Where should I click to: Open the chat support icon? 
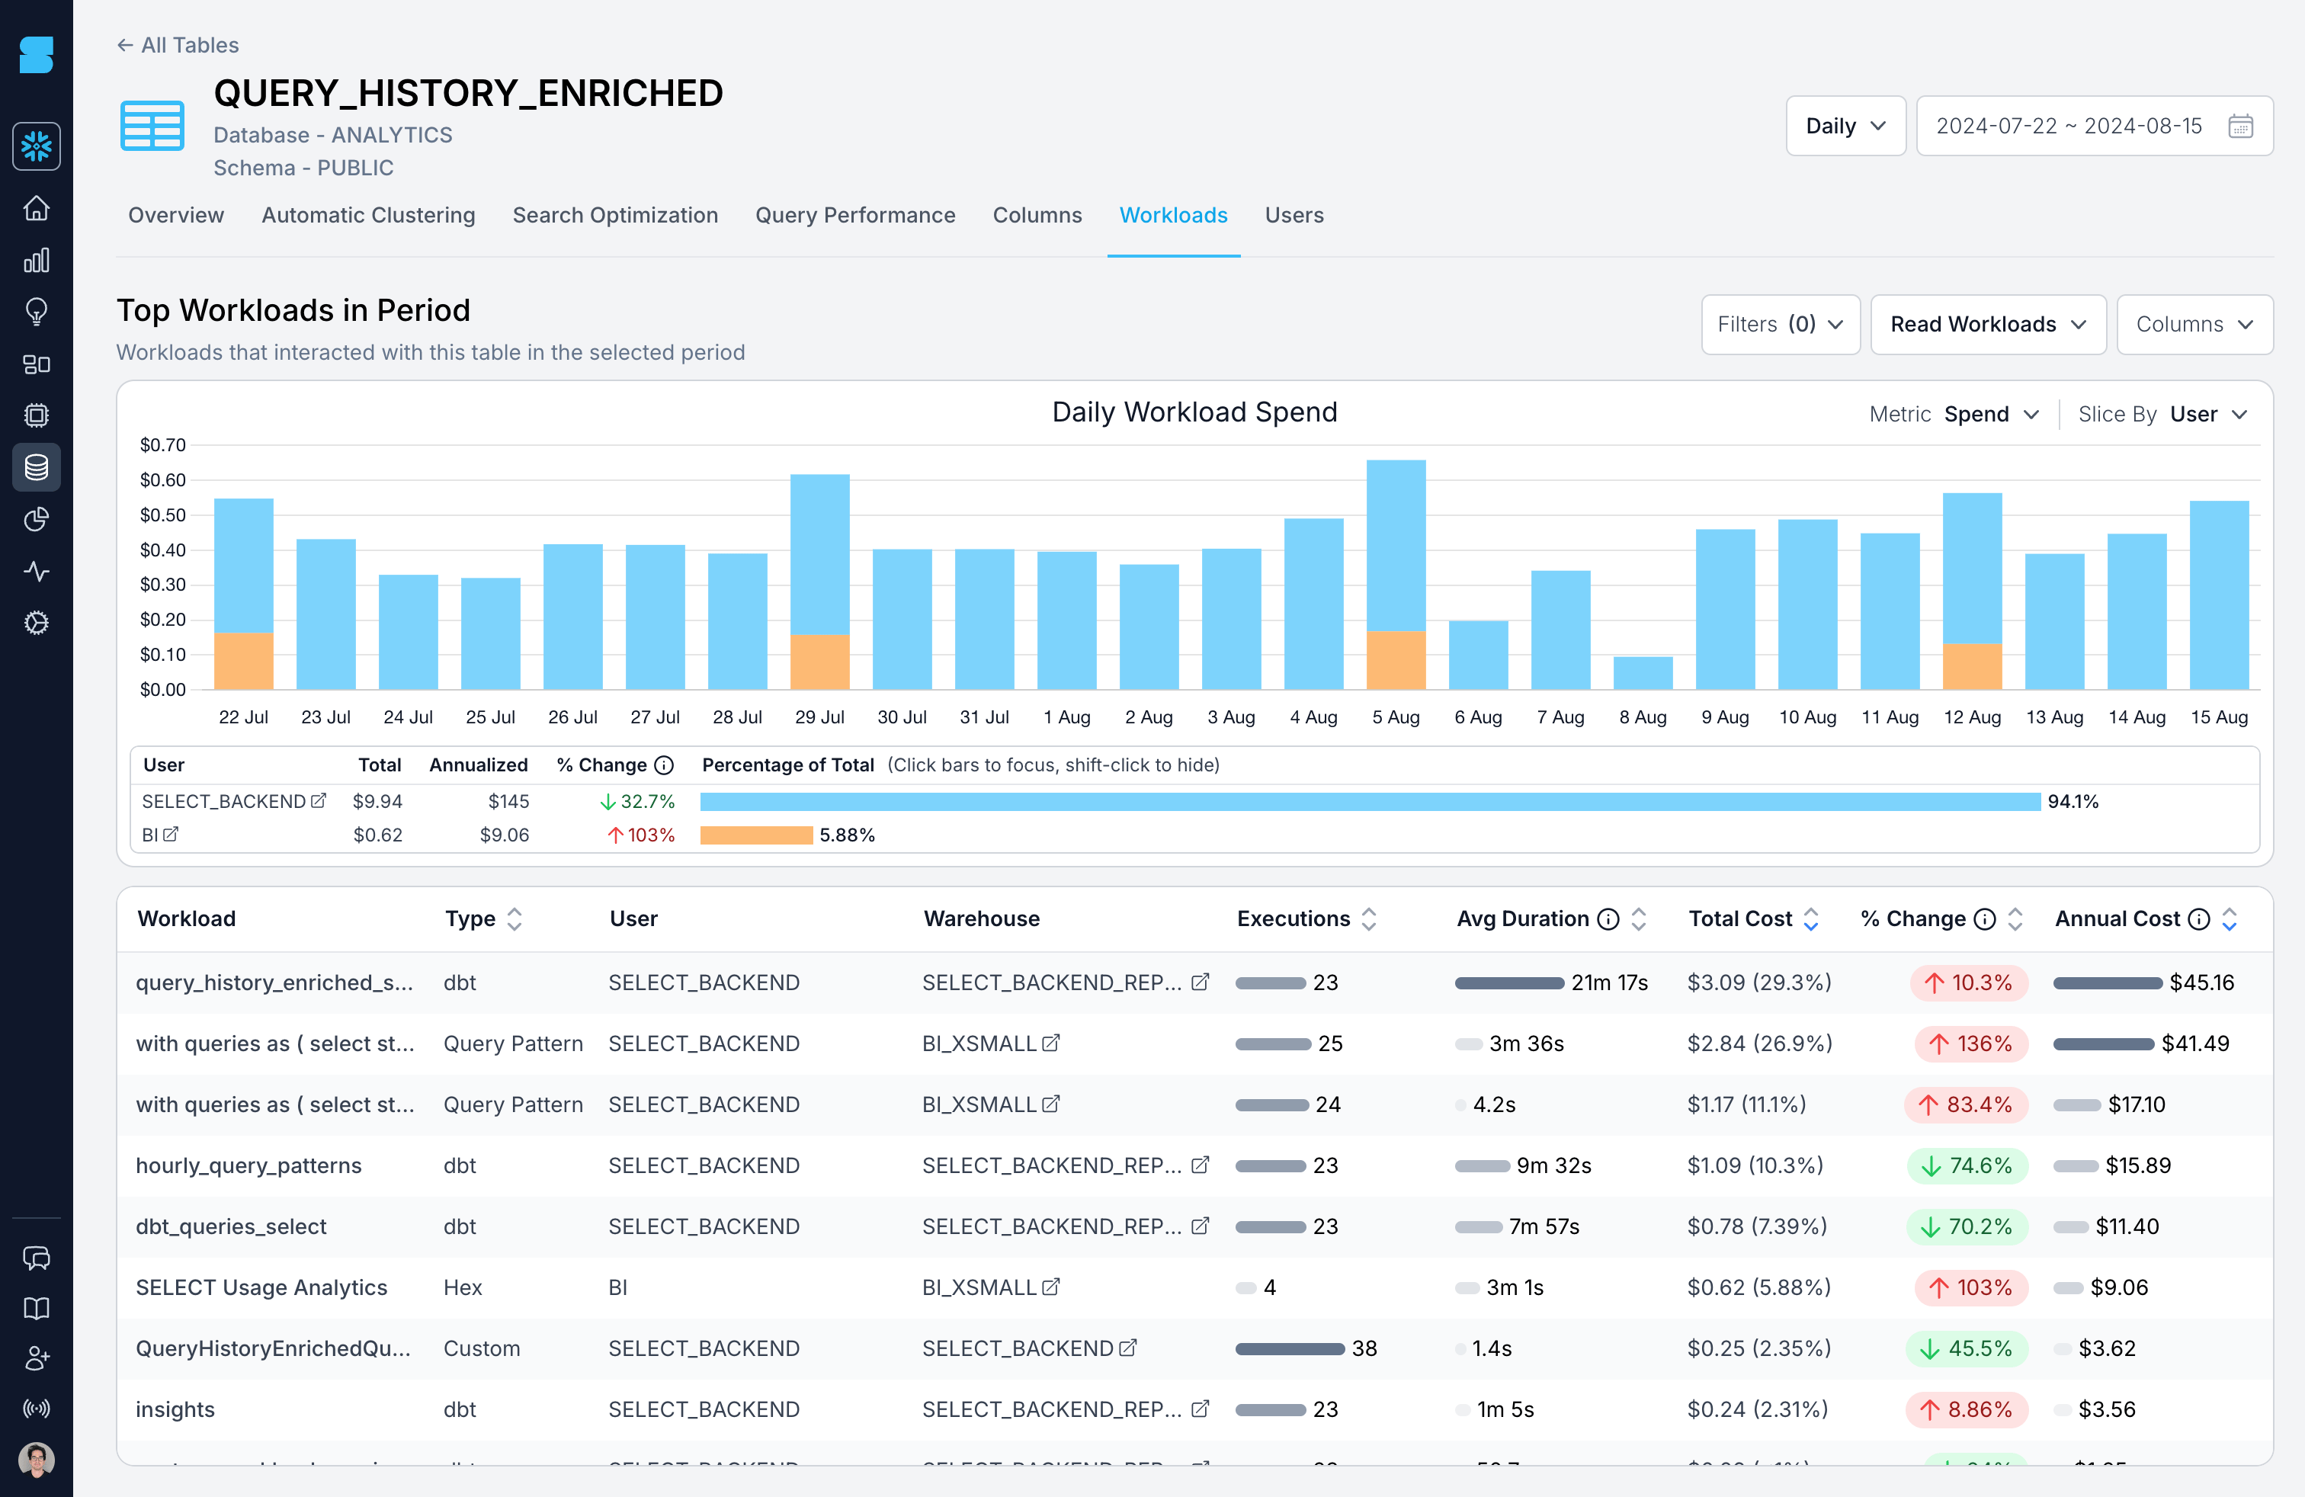pos(36,1258)
